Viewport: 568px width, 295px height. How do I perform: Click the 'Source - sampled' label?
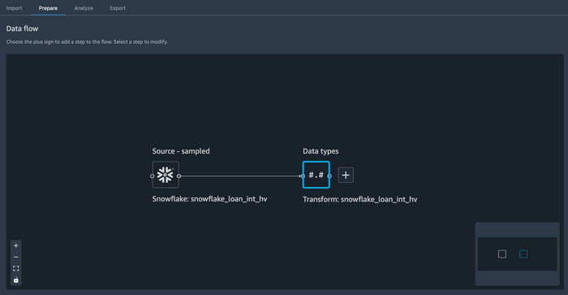pyautogui.click(x=181, y=151)
